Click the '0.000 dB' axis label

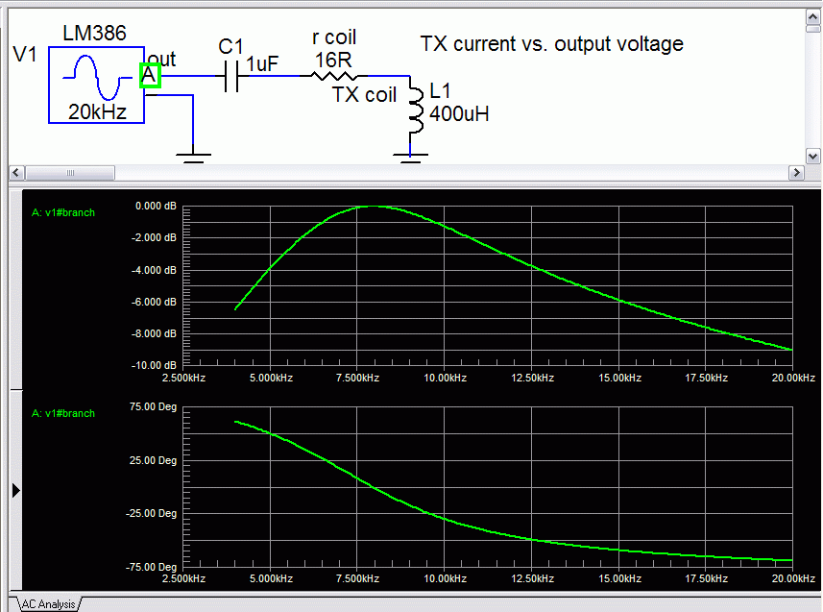[x=156, y=206]
